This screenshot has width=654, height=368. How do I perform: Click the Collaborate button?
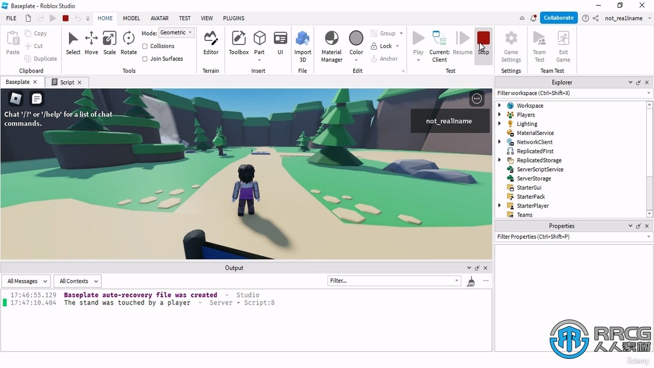(x=558, y=18)
